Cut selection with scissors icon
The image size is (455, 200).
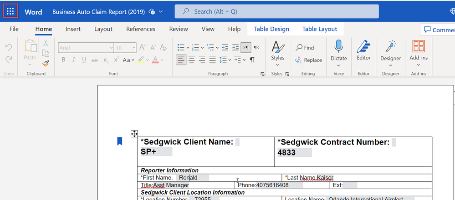click(46, 44)
